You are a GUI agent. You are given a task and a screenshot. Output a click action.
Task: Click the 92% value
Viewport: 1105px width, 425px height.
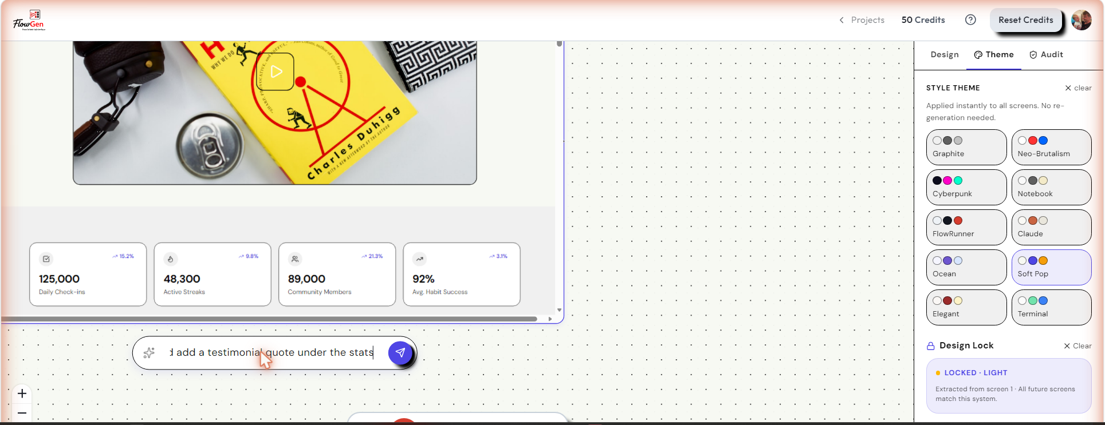click(x=423, y=279)
